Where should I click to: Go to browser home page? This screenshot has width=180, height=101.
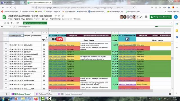[x=15, y=8]
